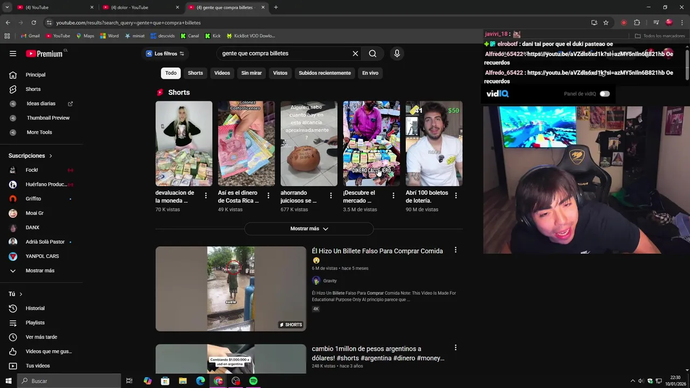Open options menu for Abrí 100 boletos short
This screenshot has height=388, width=690.
click(x=456, y=196)
